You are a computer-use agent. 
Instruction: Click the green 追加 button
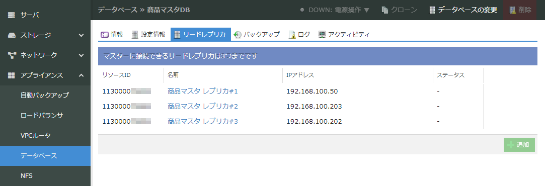pos(519,145)
